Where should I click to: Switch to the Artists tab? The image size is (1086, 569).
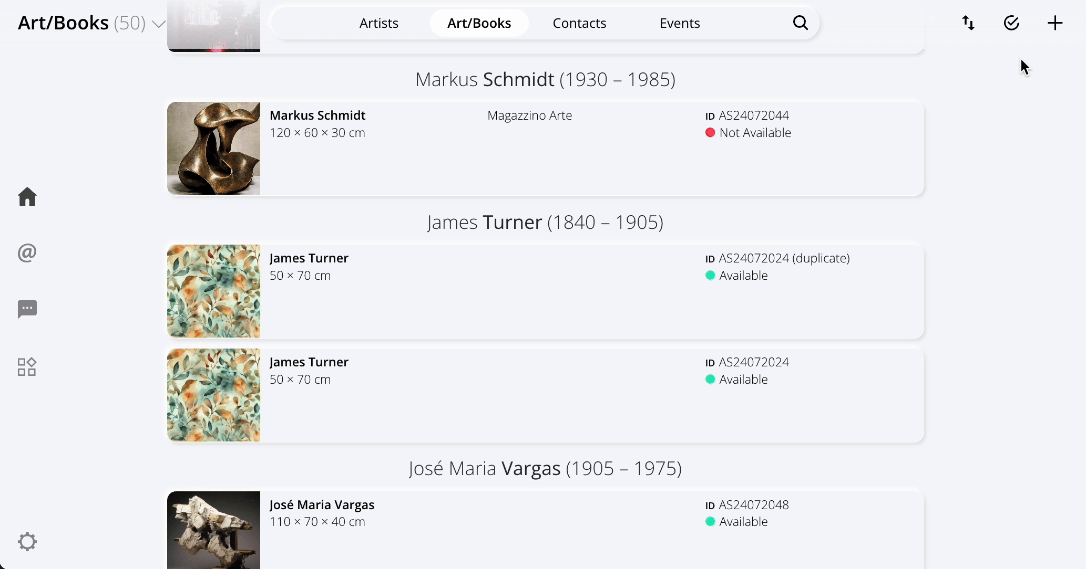(x=378, y=23)
